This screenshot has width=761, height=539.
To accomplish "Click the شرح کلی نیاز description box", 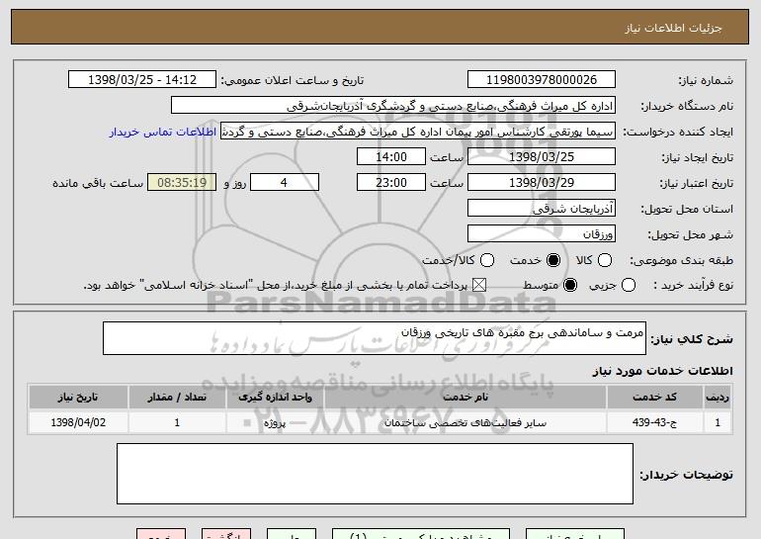I will (x=375, y=338).
